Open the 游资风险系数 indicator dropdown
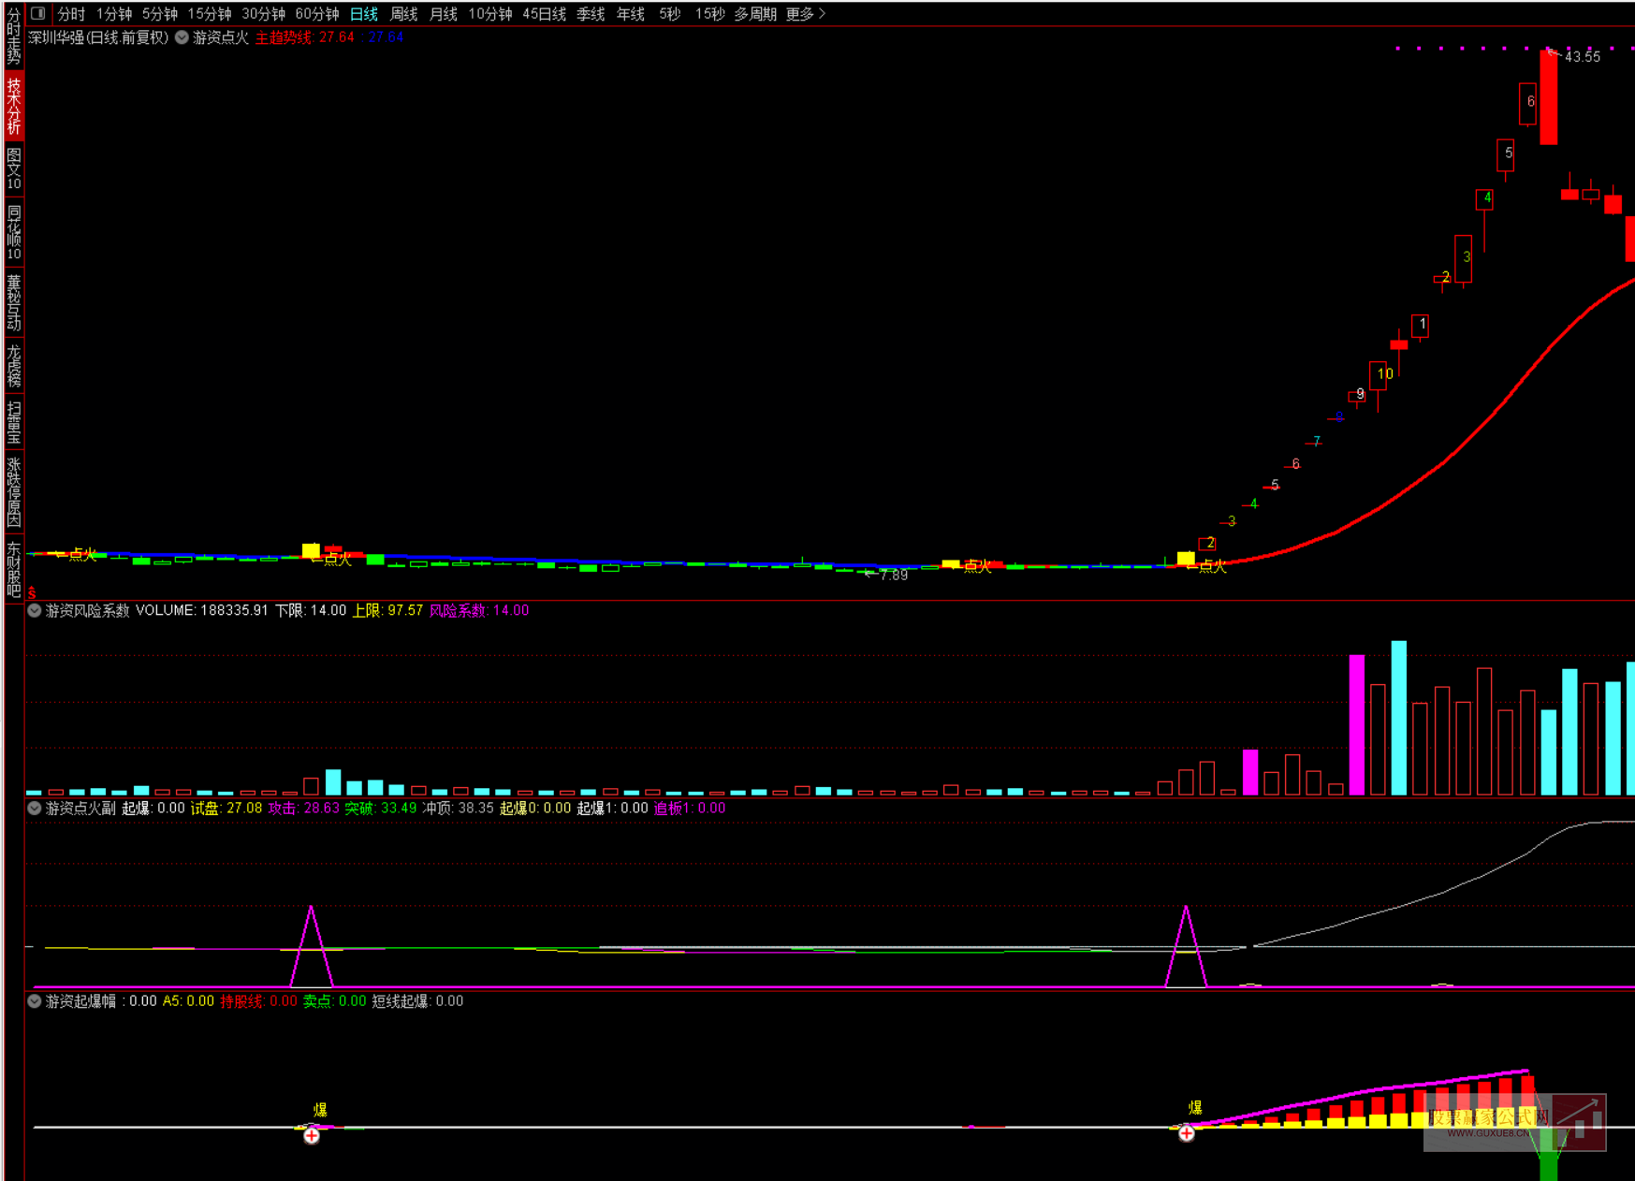The height and width of the screenshot is (1181, 1635). pos(35,610)
